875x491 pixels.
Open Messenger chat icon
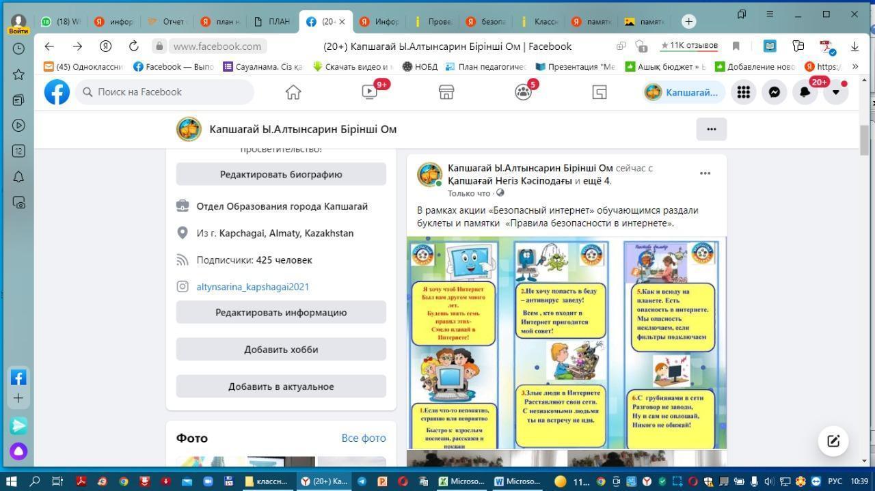[775, 92]
